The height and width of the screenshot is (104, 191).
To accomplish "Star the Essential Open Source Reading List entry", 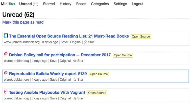I will [x=89, y=42].
